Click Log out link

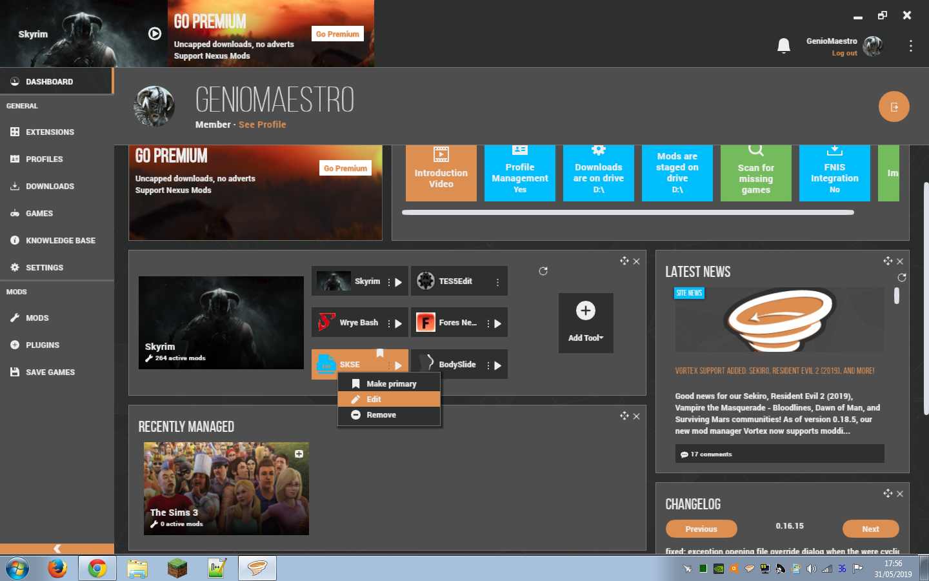pyautogui.click(x=844, y=53)
